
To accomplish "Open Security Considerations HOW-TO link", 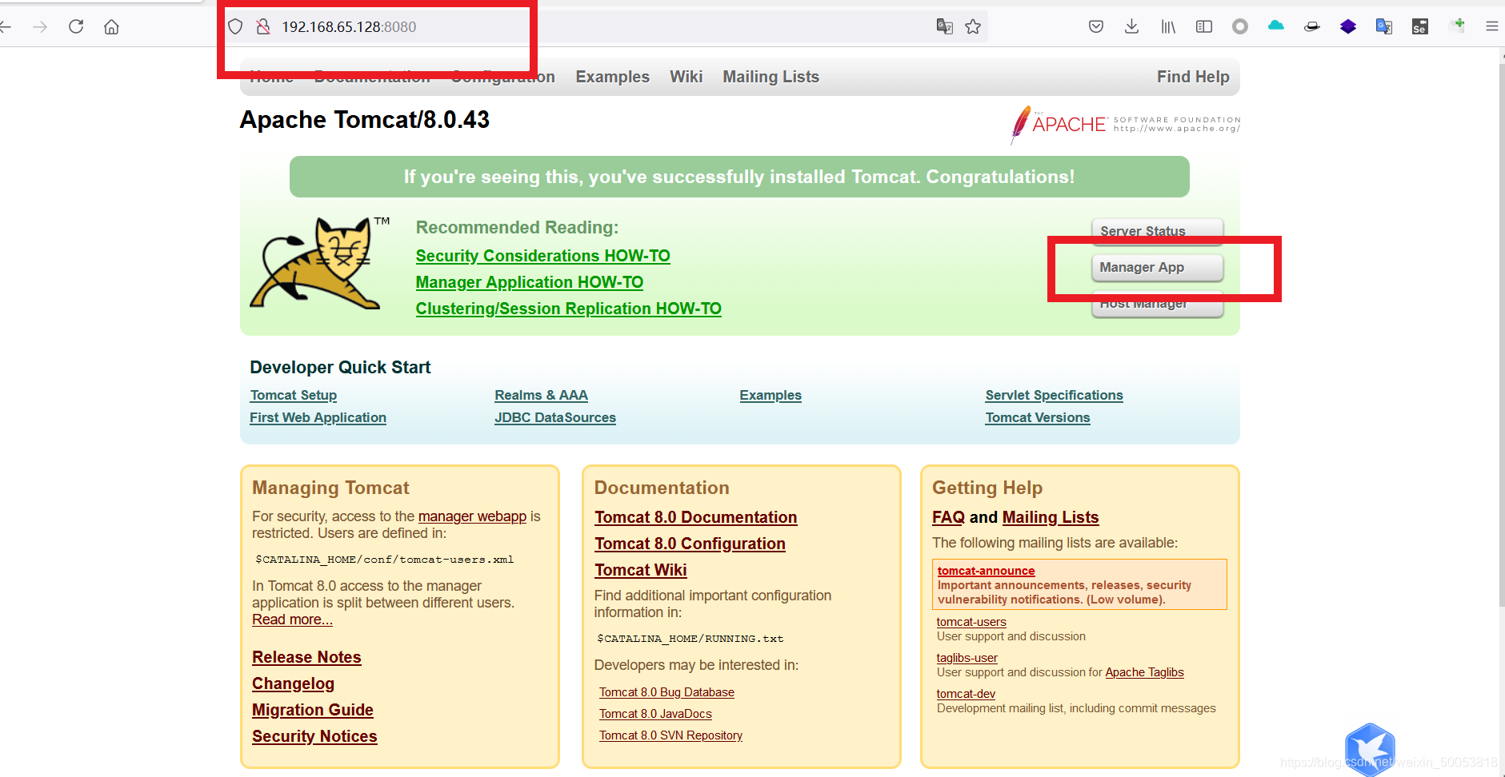I will coord(542,256).
